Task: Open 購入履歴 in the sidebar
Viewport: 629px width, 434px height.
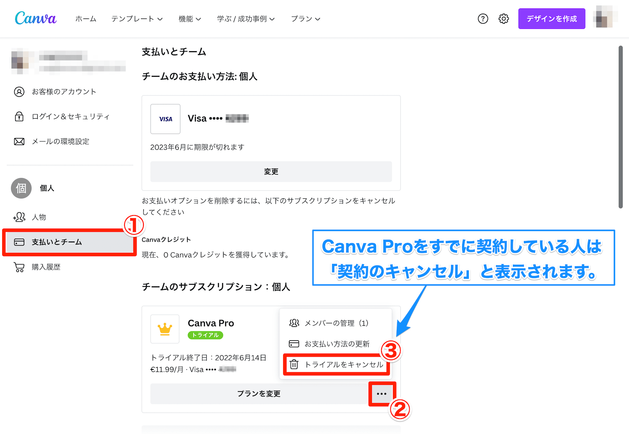Action: coord(46,267)
